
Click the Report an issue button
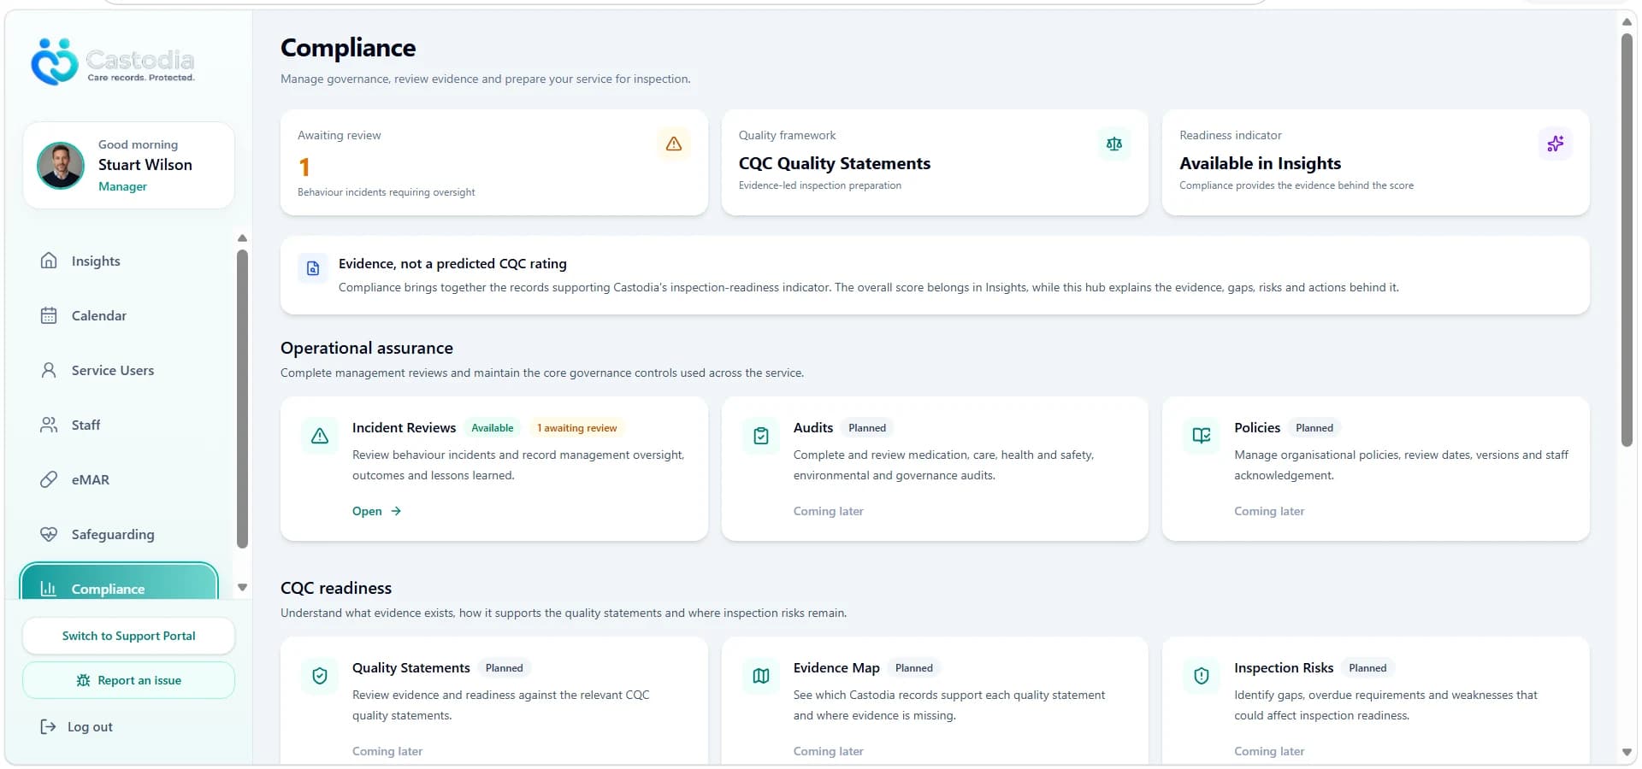[x=128, y=680]
